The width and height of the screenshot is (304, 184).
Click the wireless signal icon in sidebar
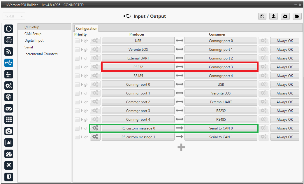coord(9,52)
